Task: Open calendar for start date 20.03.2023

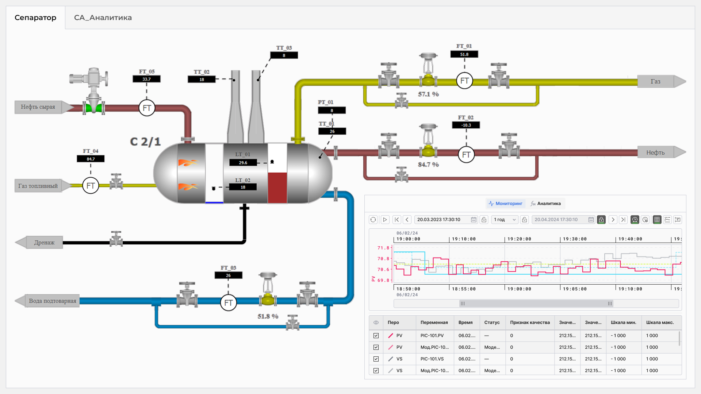Action: (x=474, y=220)
